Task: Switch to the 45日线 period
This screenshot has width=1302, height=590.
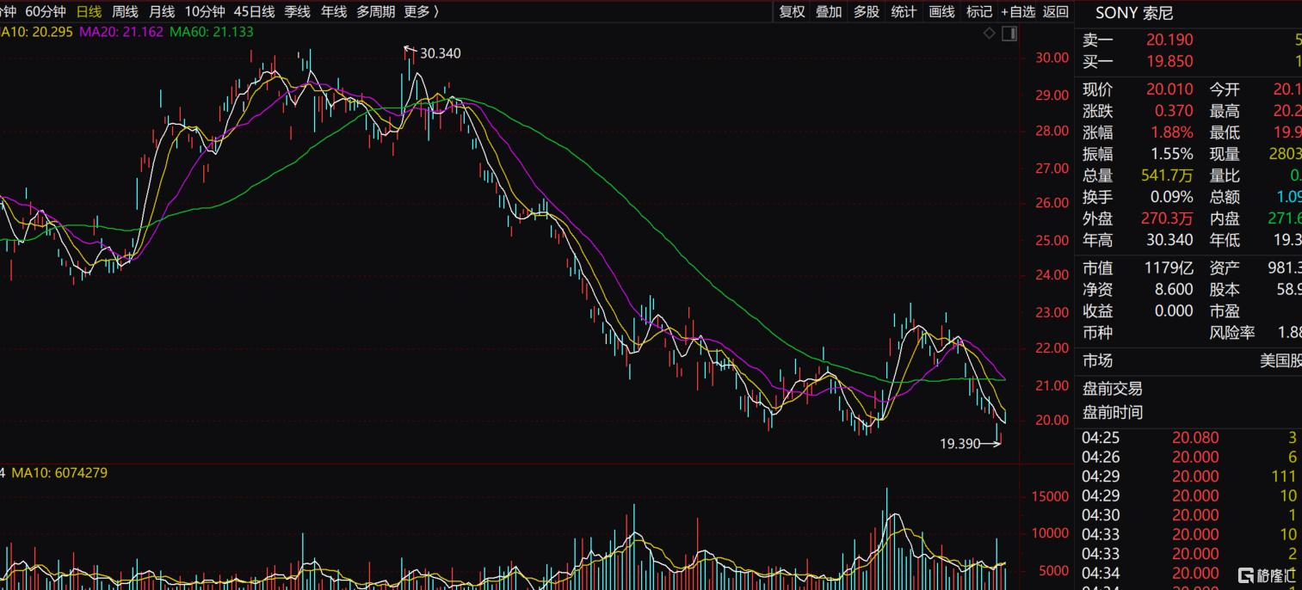Action: click(x=255, y=12)
